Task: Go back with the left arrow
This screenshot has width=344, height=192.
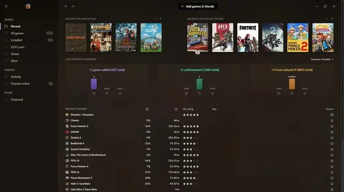Action: point(66,6)
